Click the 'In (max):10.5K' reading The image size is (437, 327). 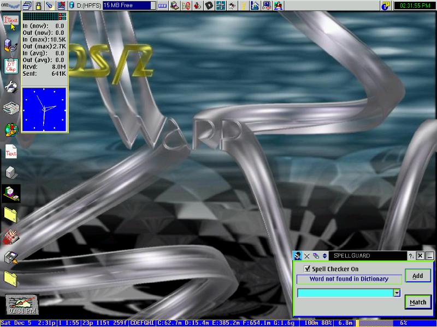tap(44, 39)
